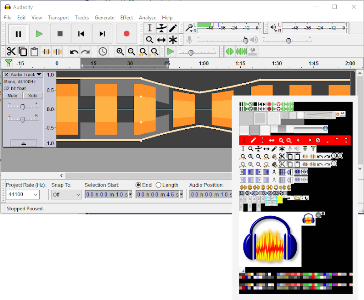Open the Snap To dropdown
Screen dimensions: 364x300
click(x=66, y=194)
